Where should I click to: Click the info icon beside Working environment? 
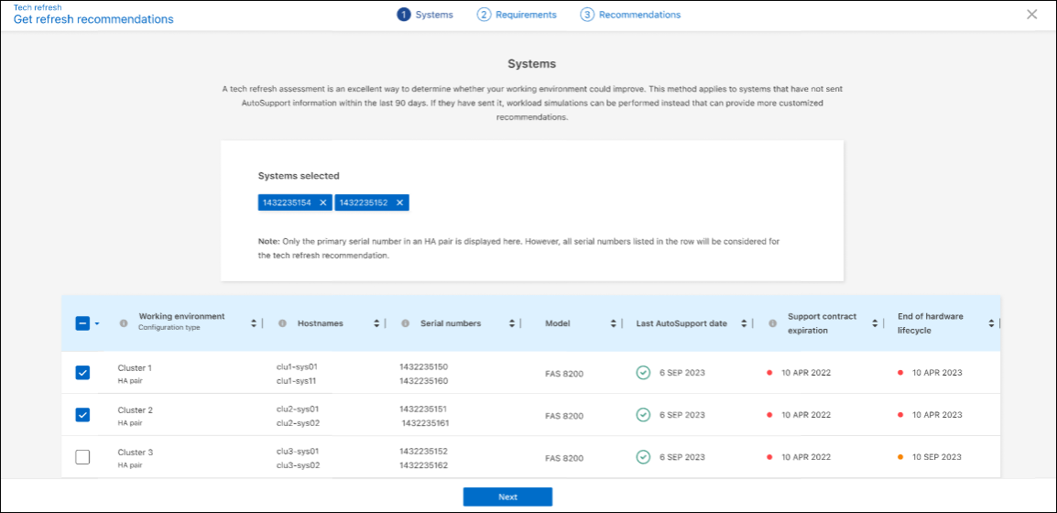click(x=124, y=322)
